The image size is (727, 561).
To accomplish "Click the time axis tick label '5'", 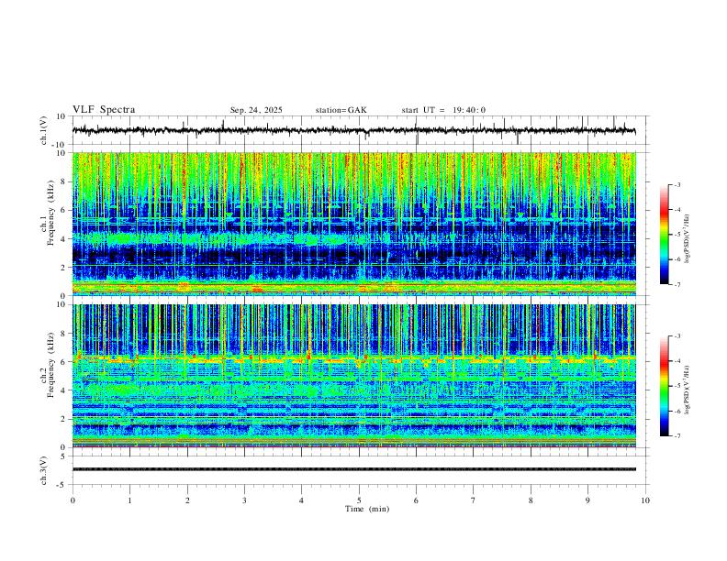I will (359, 500).
